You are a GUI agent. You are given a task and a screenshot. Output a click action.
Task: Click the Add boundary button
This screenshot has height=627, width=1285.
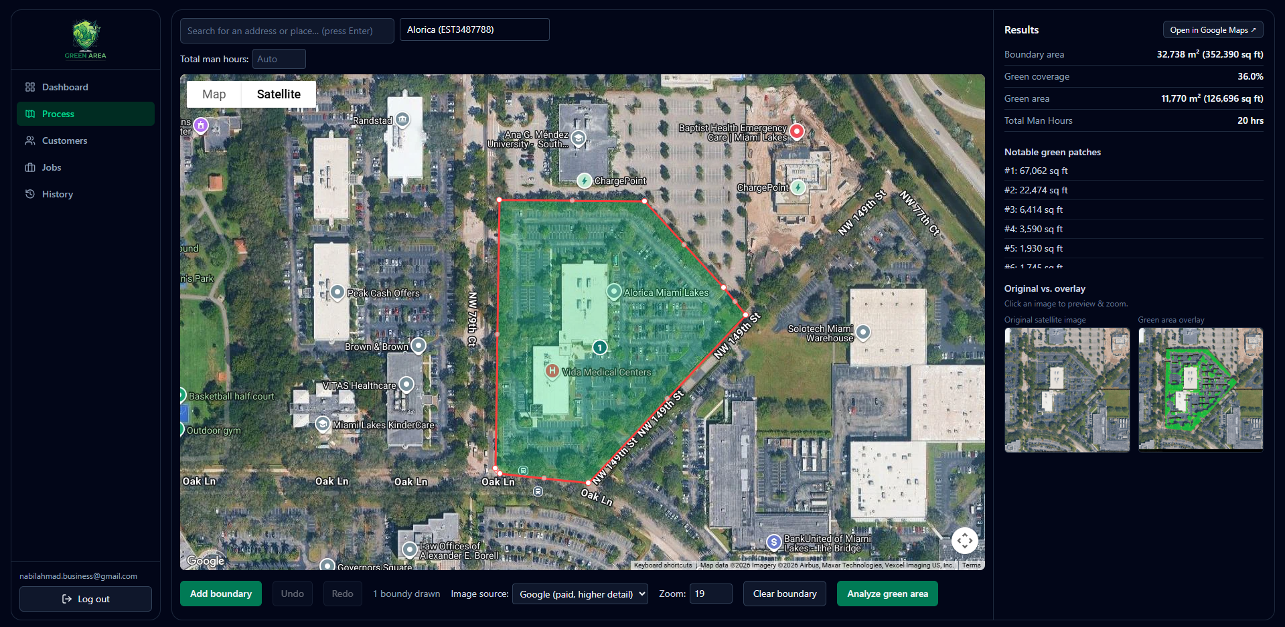[221, 594]
